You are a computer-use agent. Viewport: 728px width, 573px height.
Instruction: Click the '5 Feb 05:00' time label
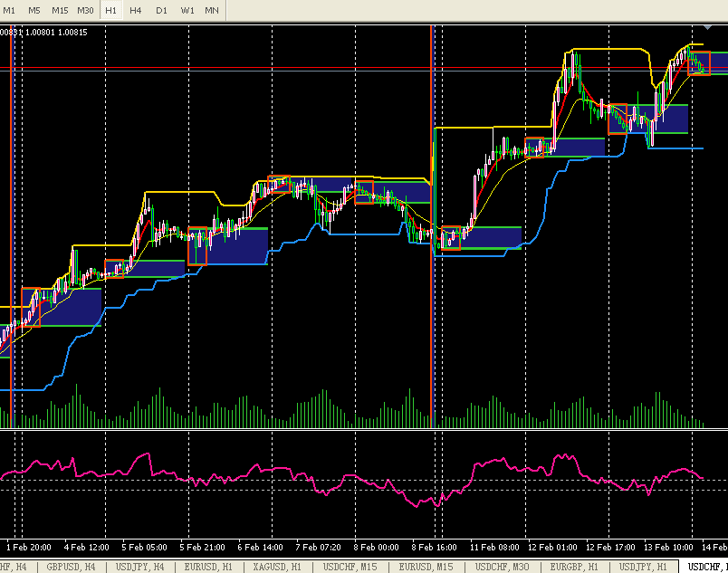[x=144, y=548]
